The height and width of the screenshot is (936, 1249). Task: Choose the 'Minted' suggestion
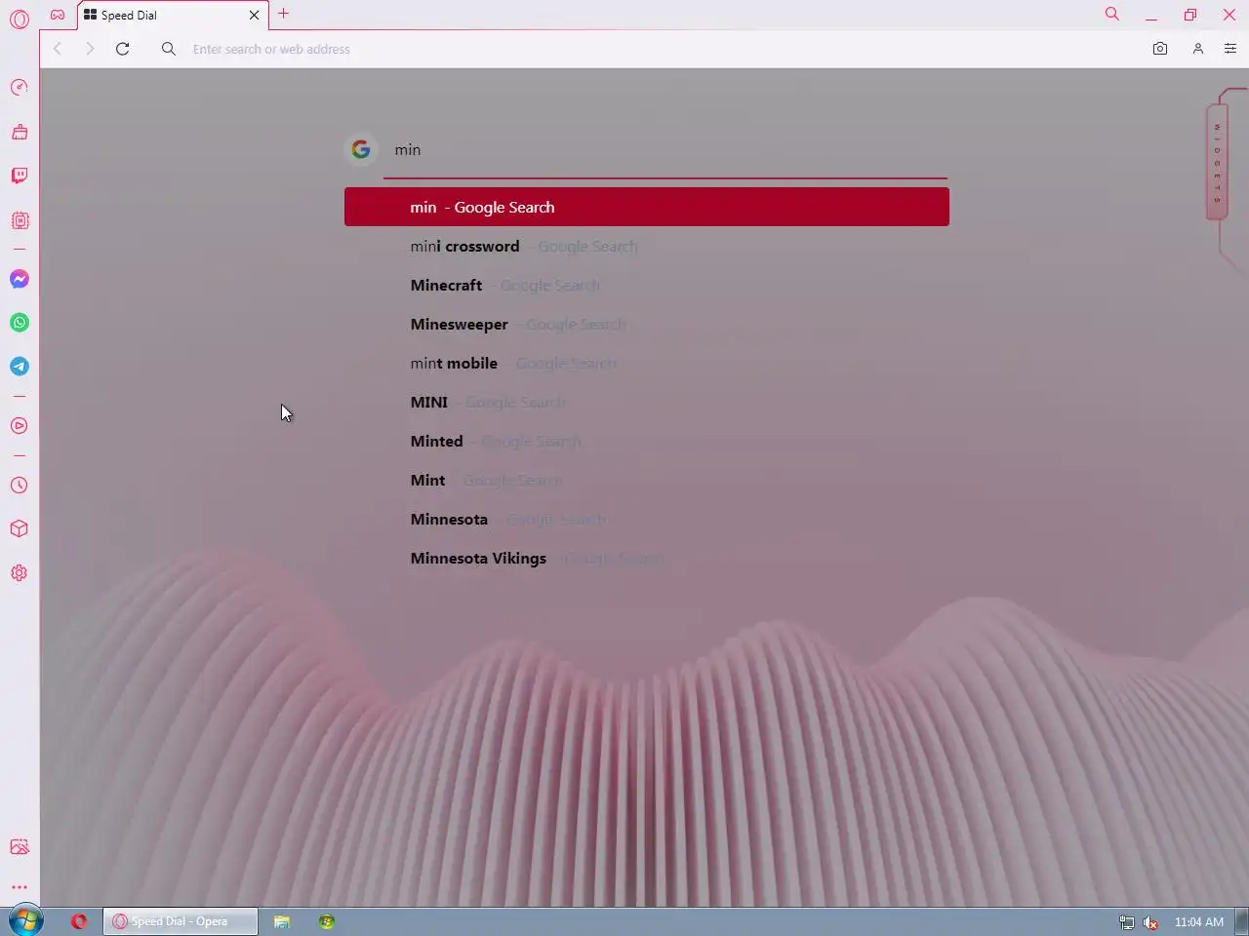[x=647, y=441]
